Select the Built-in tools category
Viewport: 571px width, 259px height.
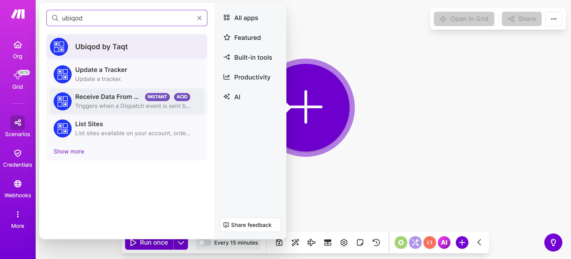pyautogui.click(x=253, y=58)
